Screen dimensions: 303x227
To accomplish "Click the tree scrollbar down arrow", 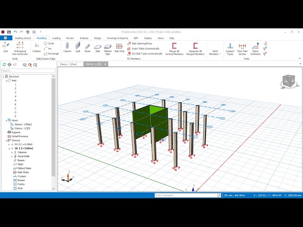I will point(53,189).
